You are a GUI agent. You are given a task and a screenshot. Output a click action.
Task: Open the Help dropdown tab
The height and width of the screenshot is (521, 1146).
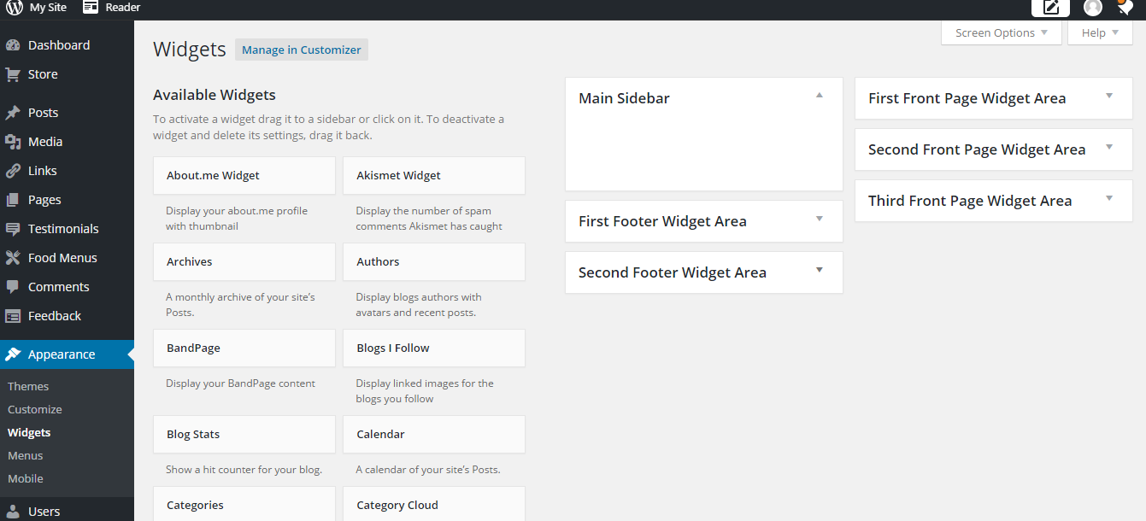pos(1100,32)
